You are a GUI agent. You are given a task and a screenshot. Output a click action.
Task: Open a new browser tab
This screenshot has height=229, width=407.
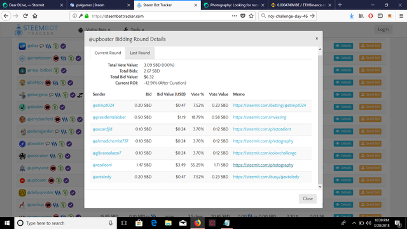340,5
